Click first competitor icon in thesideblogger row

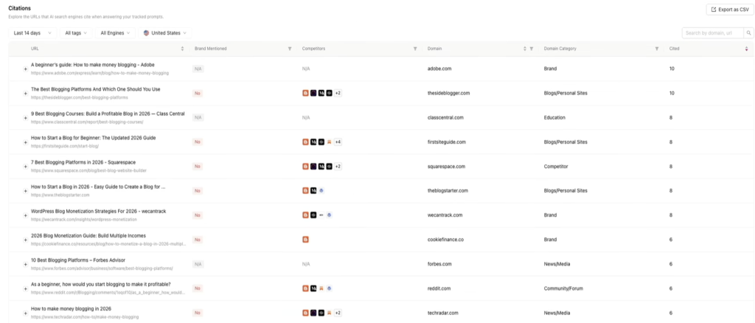[x=305, y=93]
